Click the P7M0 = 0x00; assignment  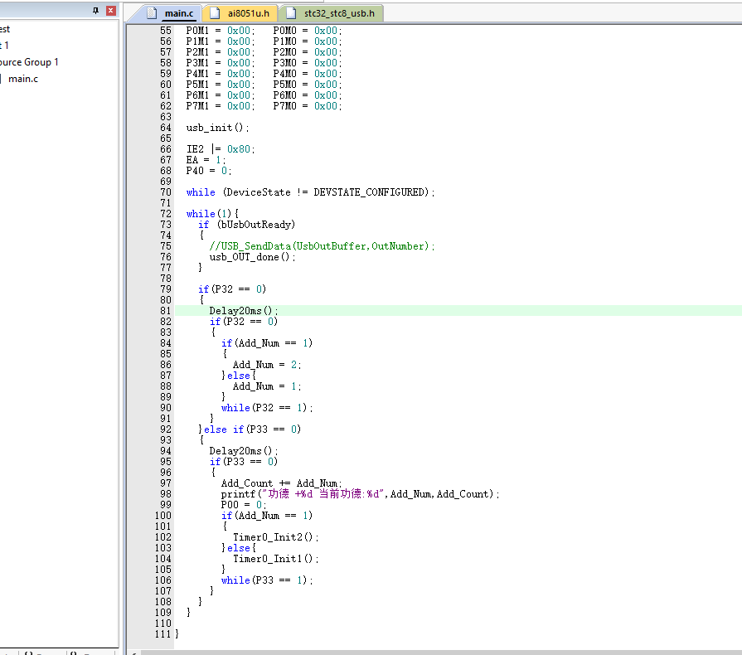click(307, 106)
